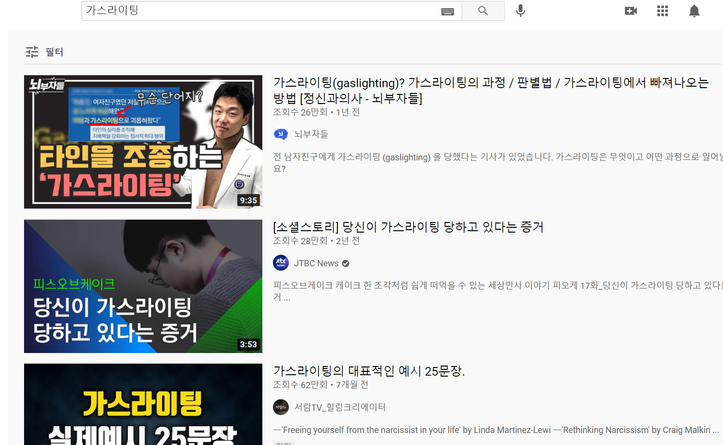The width and height of the screenshot is (723, 445).
Task: Click the 필터 label
Action: (x=54, y=52)
